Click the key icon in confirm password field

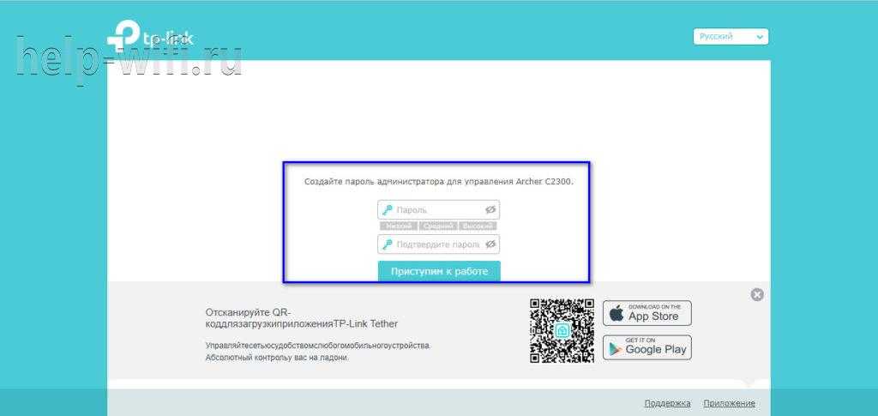point(387,244)
